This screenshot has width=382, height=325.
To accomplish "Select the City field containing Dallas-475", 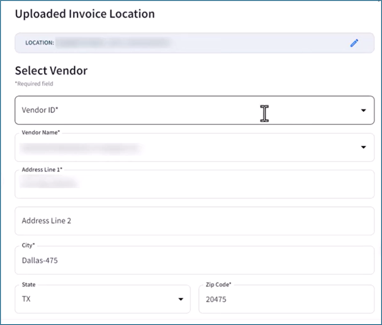I will (156, 260).
